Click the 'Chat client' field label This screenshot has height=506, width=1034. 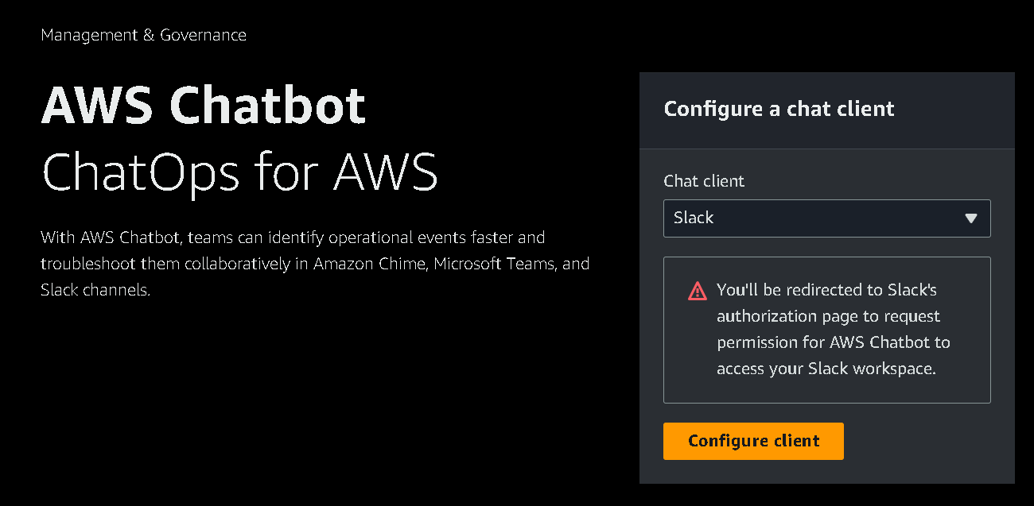[x=704, y=181]
